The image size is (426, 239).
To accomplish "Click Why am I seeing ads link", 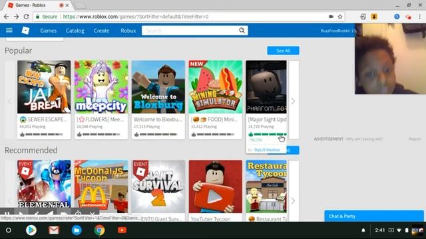I will [364, 139].
